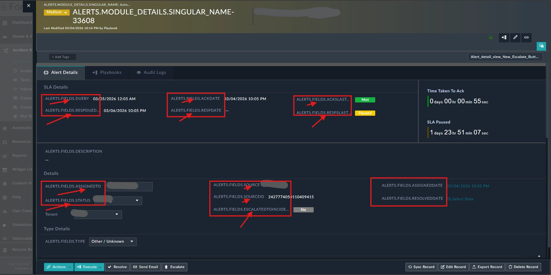Open Widget Library in the sidebar
The height and width of the screenshot is (275, 551).
click(16, 169)
